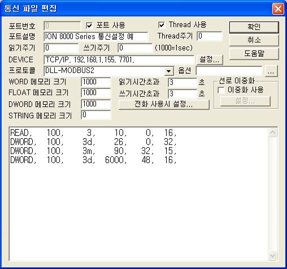Viewport: 287px width, 269px height.
Task: Click the 옵션 text field
Action: 229,71
